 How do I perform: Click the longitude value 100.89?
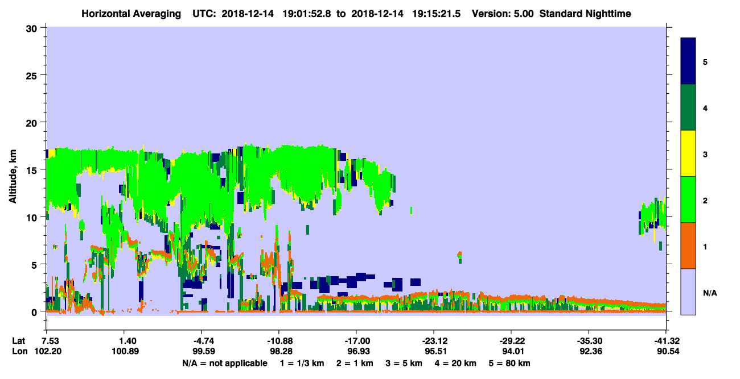124,352
